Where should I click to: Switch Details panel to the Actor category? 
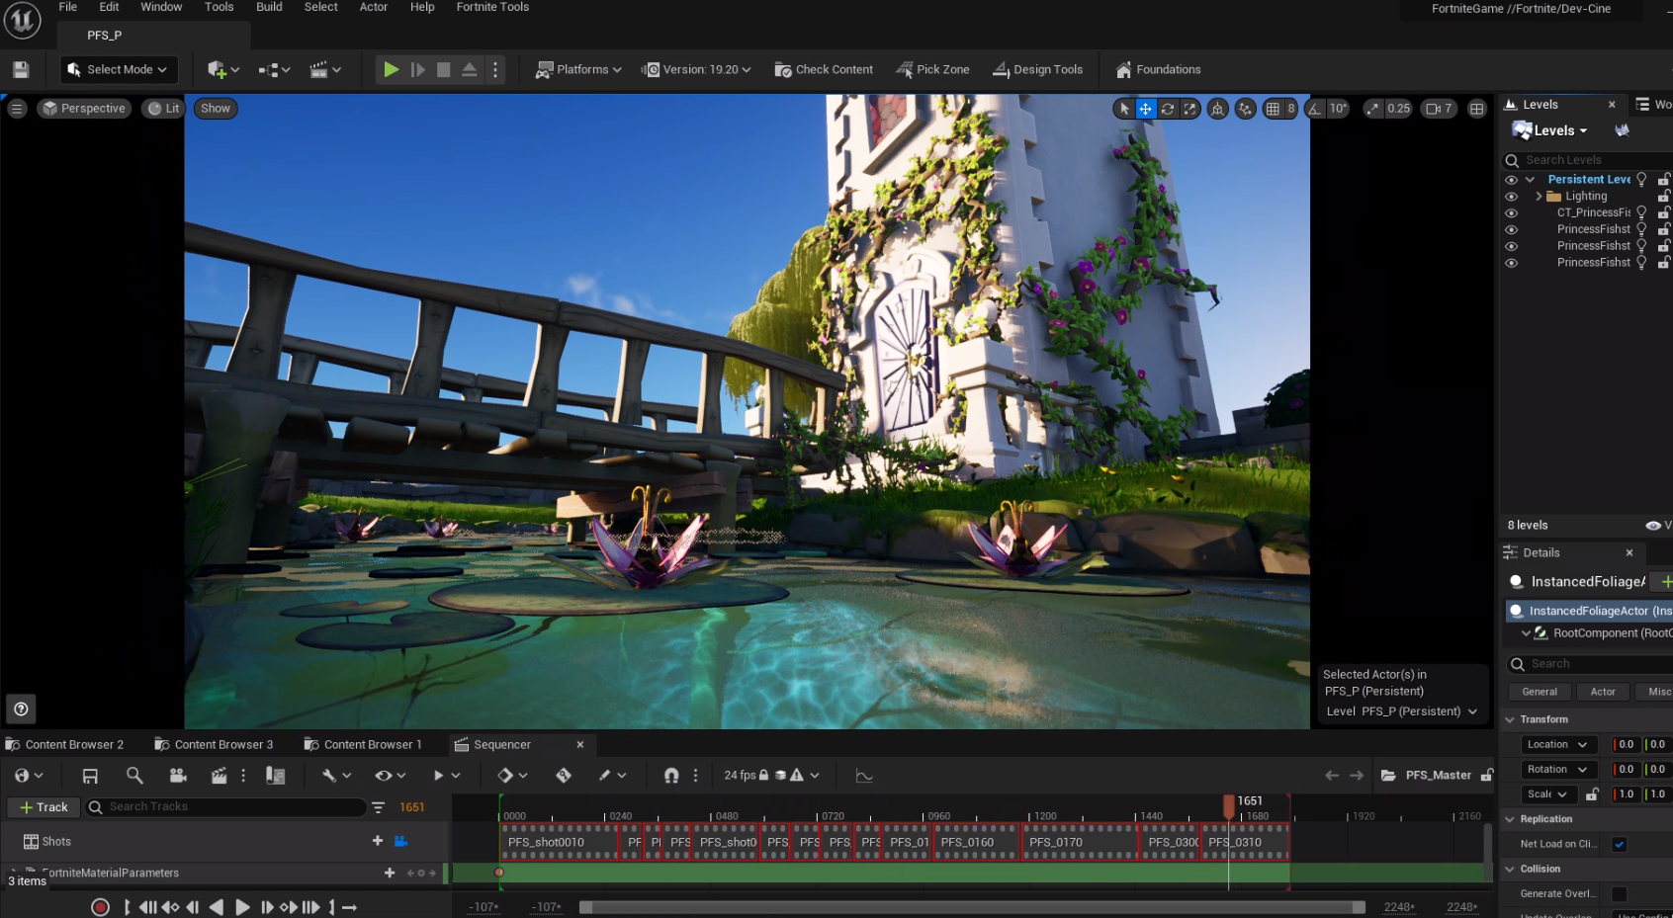(1603, 691)
